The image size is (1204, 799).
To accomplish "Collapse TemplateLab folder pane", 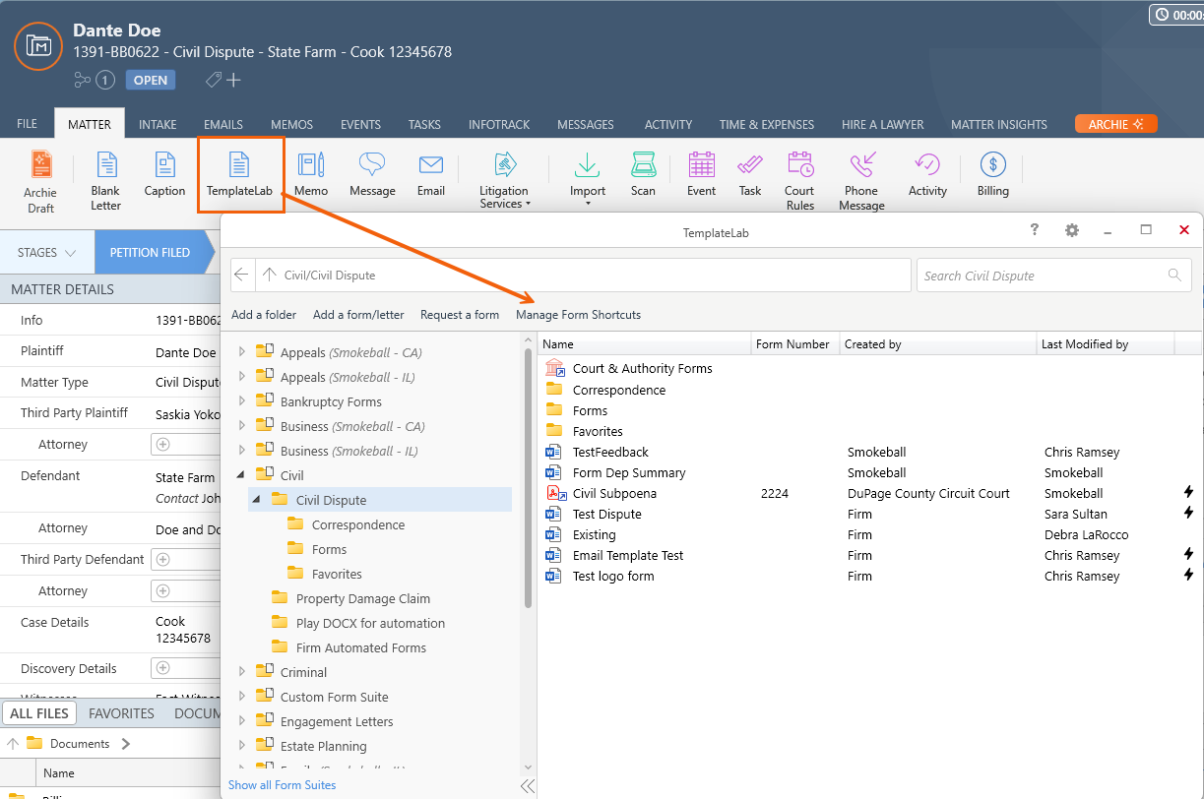I will pos(528,785).
